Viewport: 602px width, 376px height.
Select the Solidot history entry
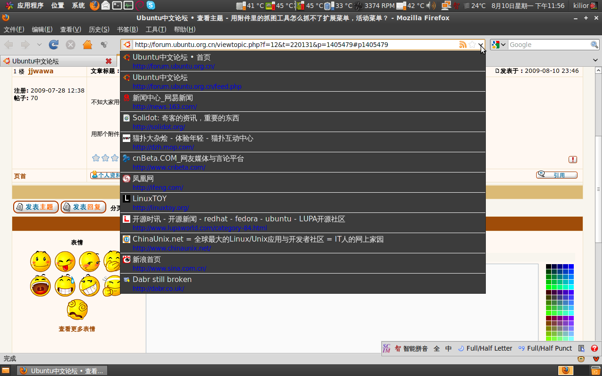pos(303,122)
